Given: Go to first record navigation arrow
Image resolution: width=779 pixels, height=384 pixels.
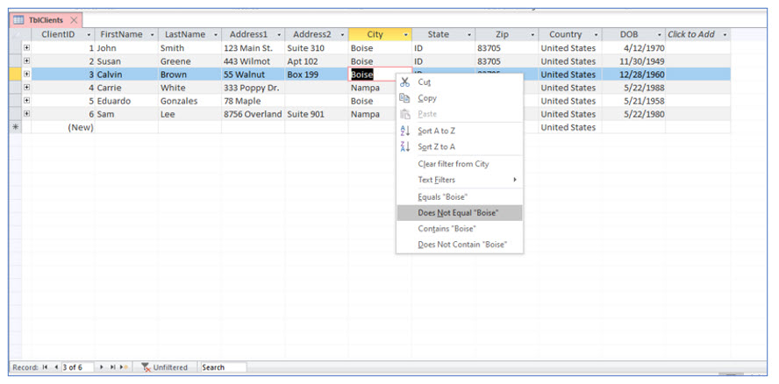Looking at the screenshot, I should [46, 367].
